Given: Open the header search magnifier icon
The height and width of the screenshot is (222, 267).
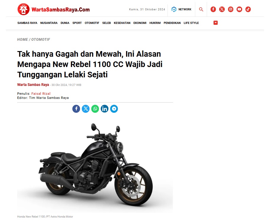Looking at the screenshot, I should point(201,9).
